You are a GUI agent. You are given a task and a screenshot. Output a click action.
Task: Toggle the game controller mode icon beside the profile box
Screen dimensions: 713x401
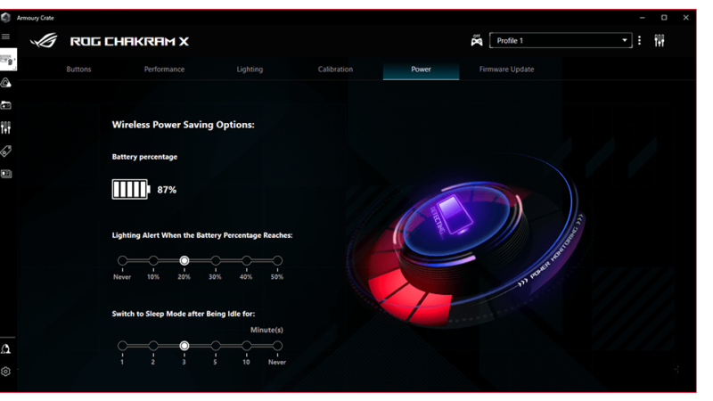click(x=476, y=40)
